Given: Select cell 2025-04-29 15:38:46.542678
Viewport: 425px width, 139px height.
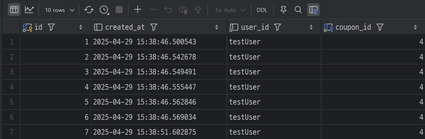Looking at the screenshot, I should pyautogui.click(x=159, y=57).
